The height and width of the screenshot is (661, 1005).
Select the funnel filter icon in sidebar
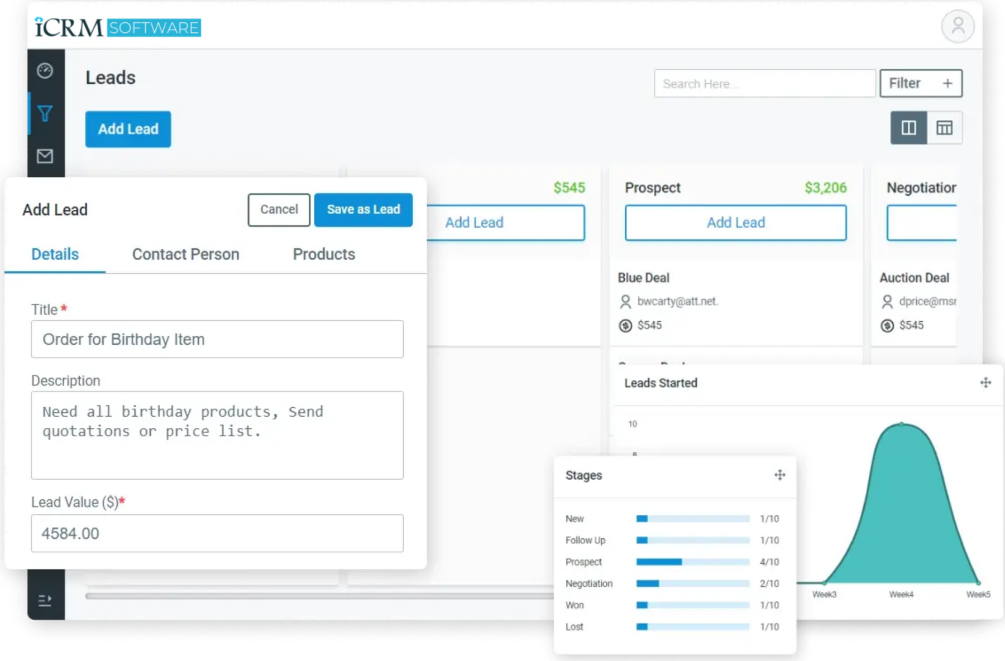click(45, 113)
